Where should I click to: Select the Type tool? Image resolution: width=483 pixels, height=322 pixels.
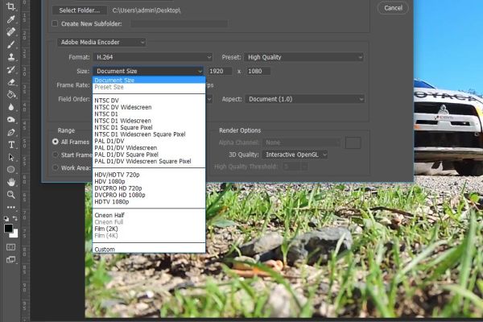(10, 145)
